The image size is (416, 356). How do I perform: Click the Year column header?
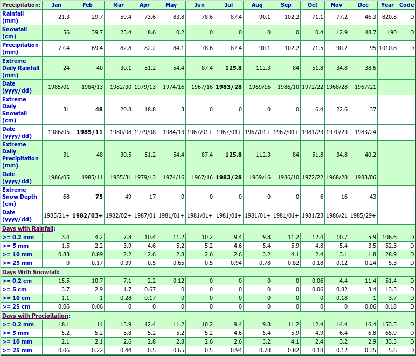(387, 5)
